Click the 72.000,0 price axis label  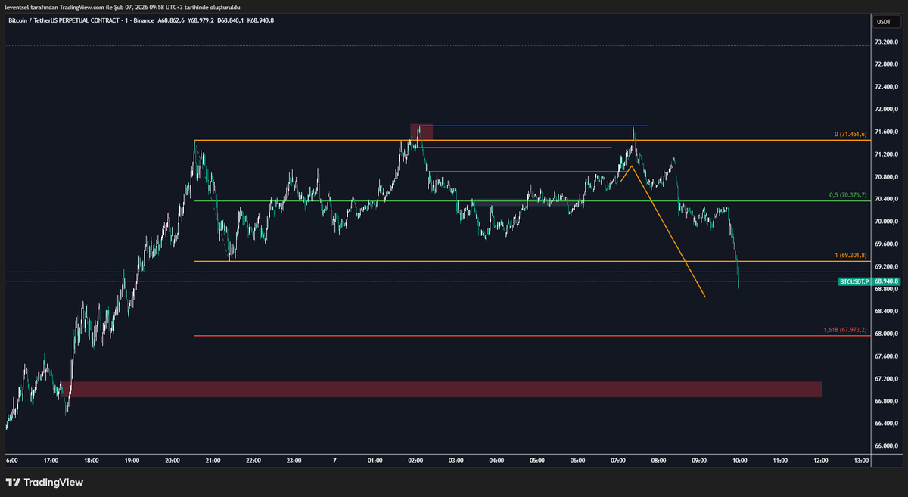pyautogui.click(x=885, y=110)
